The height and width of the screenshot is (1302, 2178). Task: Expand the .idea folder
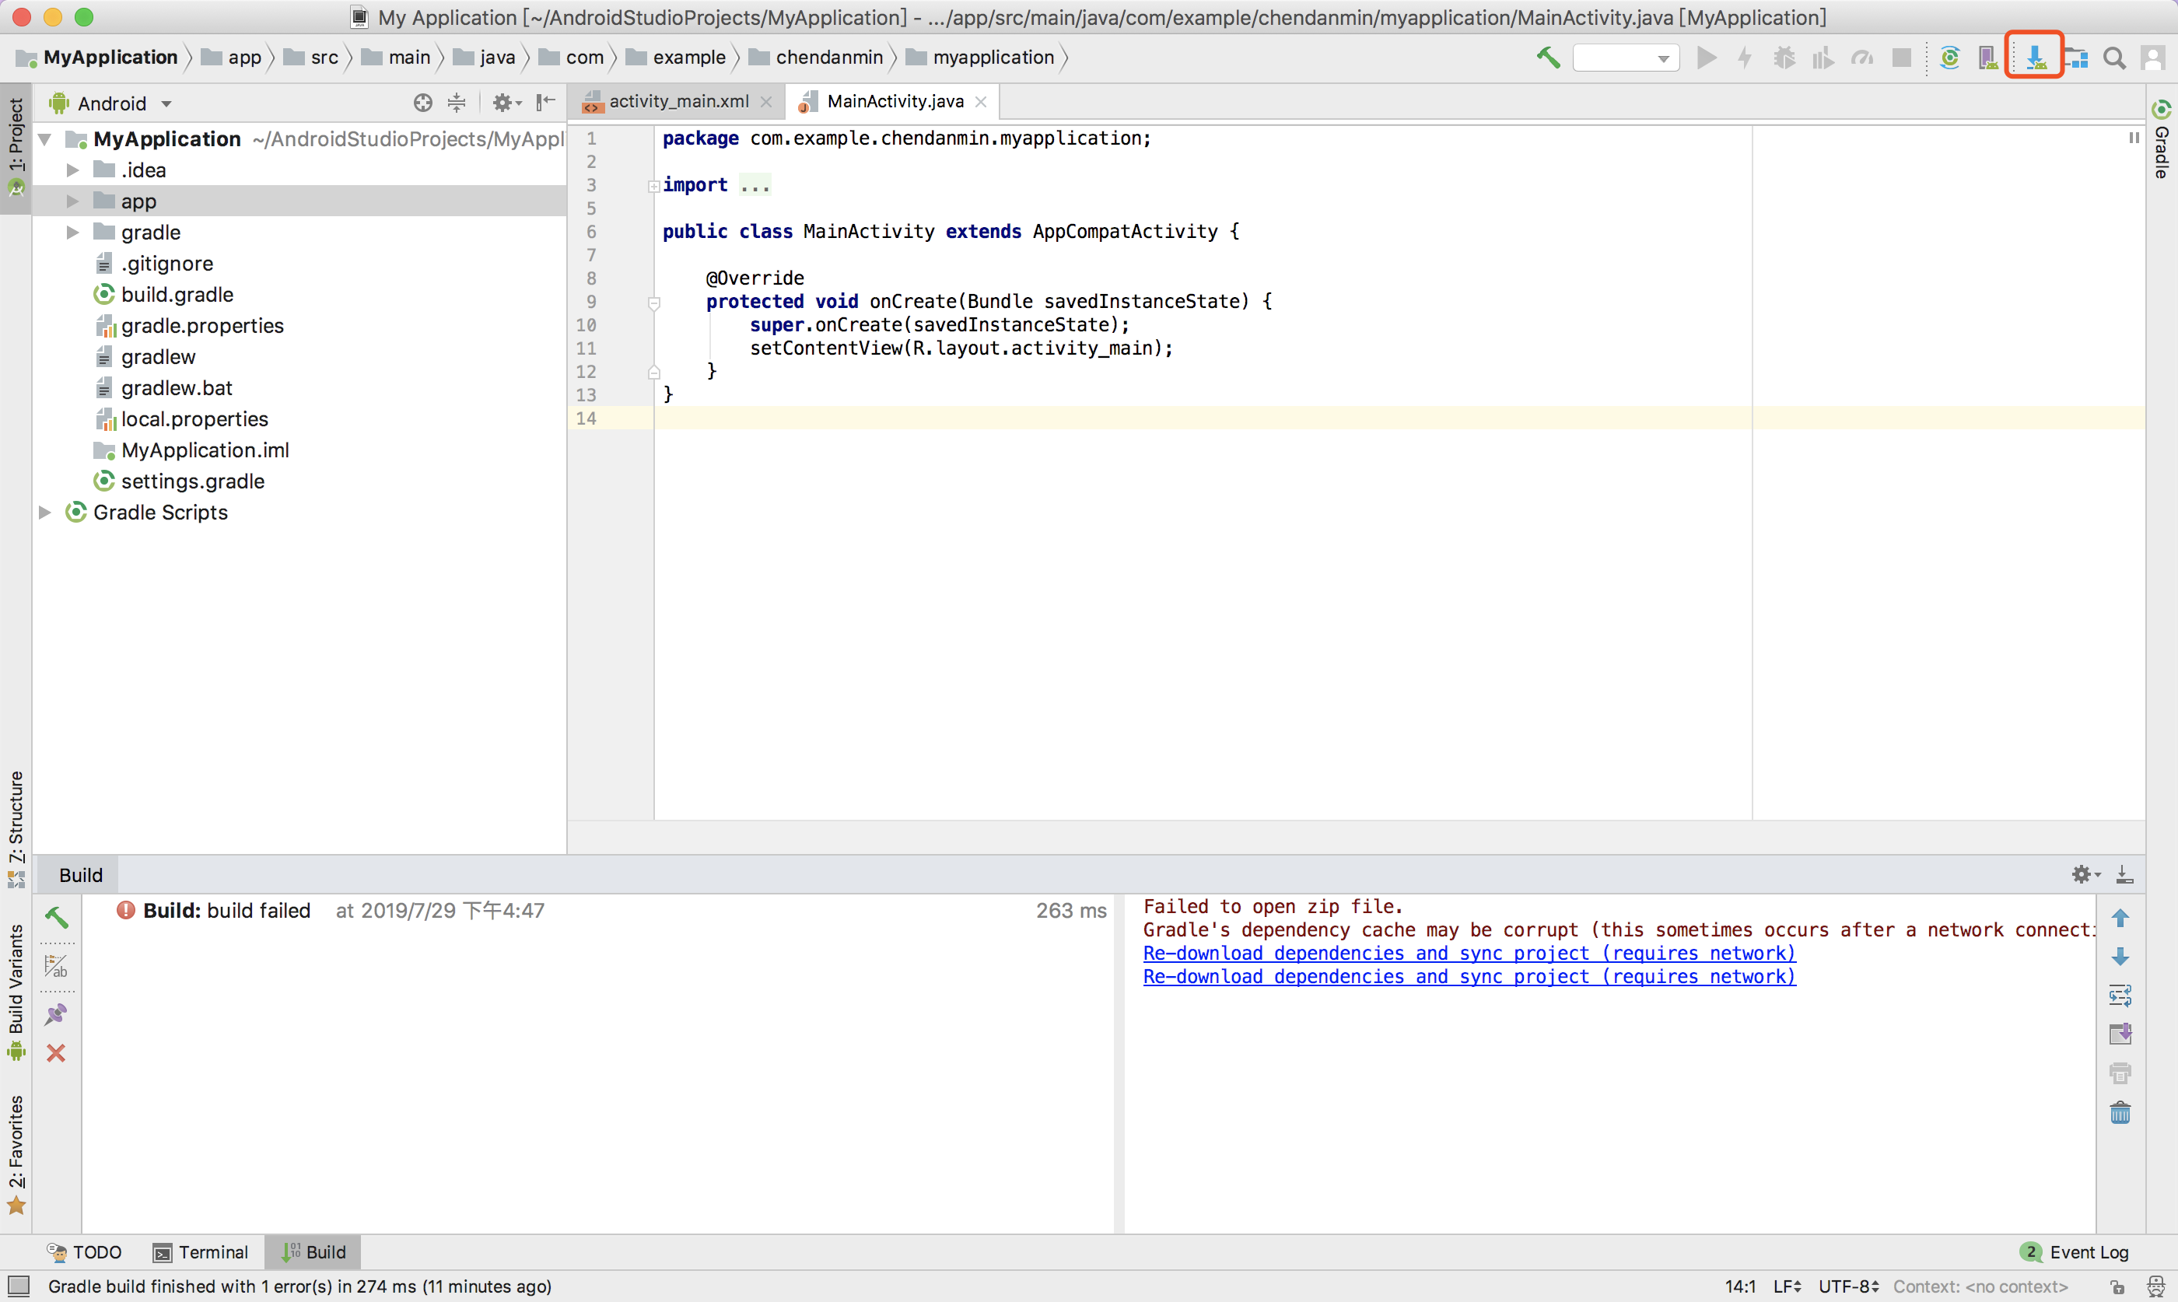(x=73, y=170)
